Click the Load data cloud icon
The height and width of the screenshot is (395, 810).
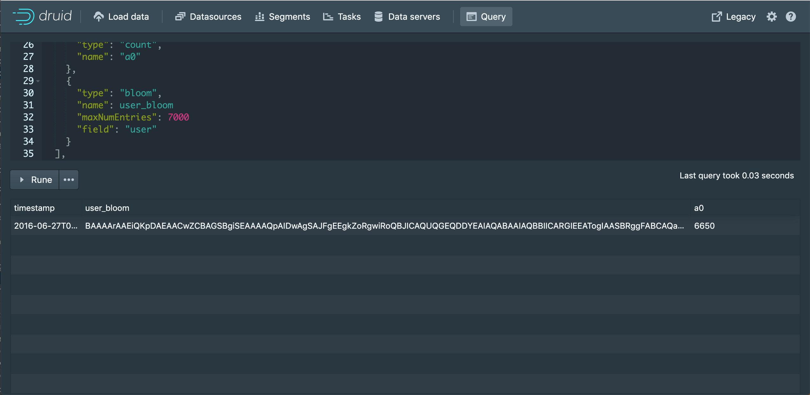[x=98, y=17]
